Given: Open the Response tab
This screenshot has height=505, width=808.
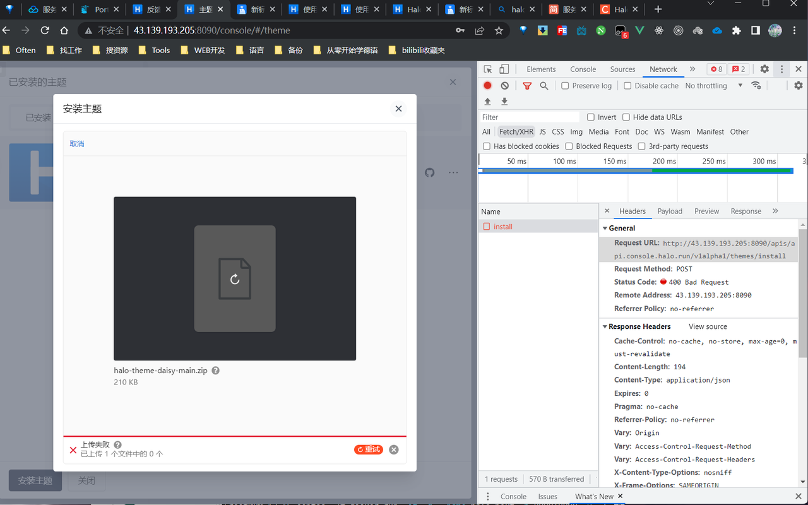Looking at the screenshot, I should (x=746, y=211).
